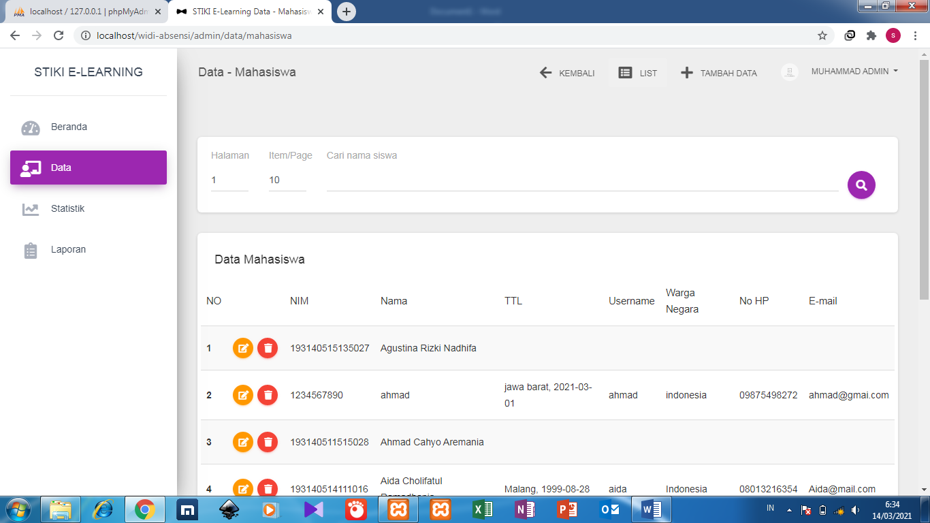
Task: Open a new browser tab
Action: tap(347, 12)
